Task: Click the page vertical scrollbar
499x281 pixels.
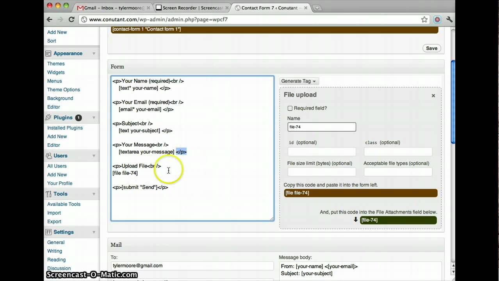Action: (x=453, y=101)
